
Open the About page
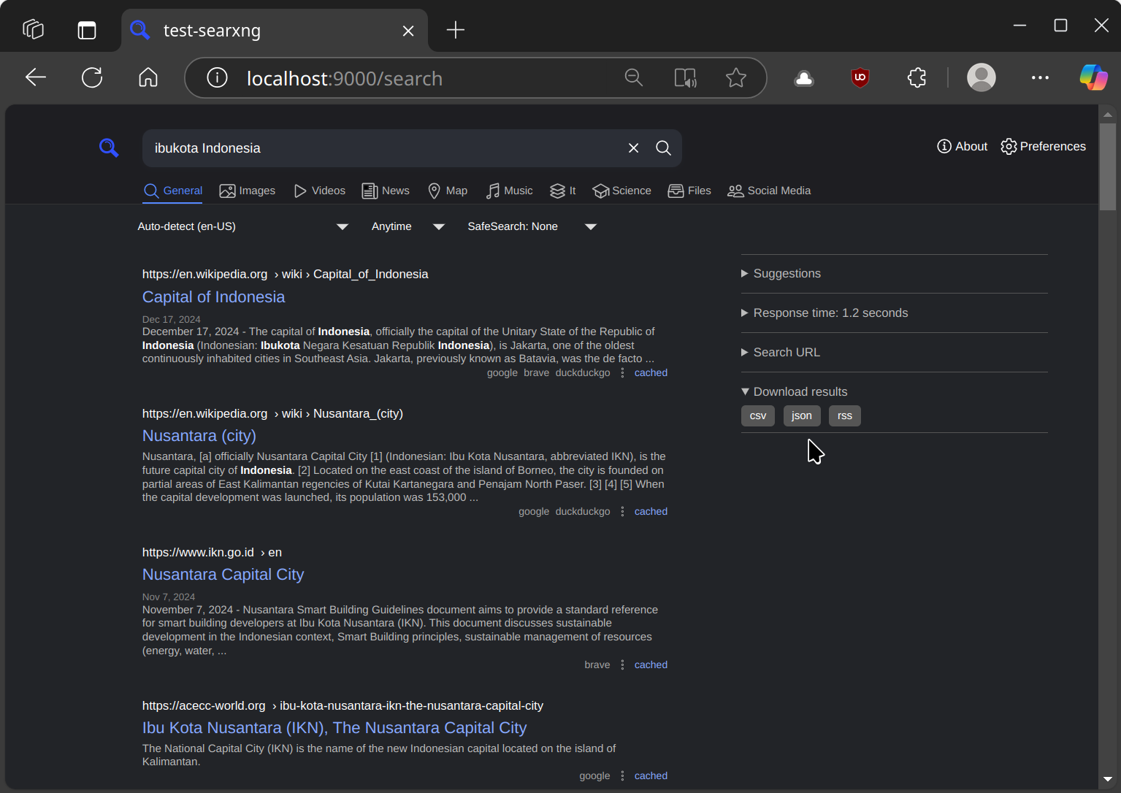[962, 147]
